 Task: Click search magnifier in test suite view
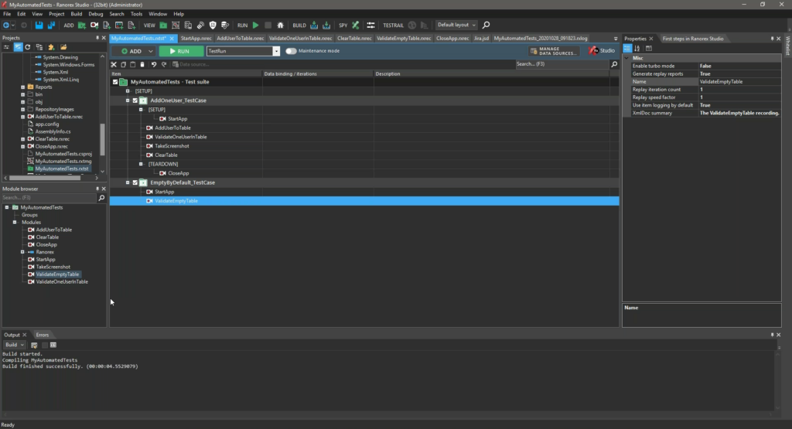614,64
